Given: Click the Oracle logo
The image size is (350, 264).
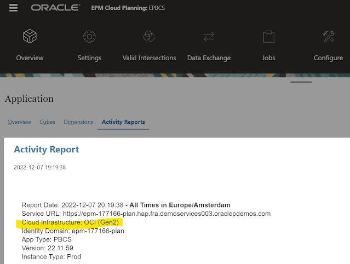Looking at the screenshot, I should 55,8.
